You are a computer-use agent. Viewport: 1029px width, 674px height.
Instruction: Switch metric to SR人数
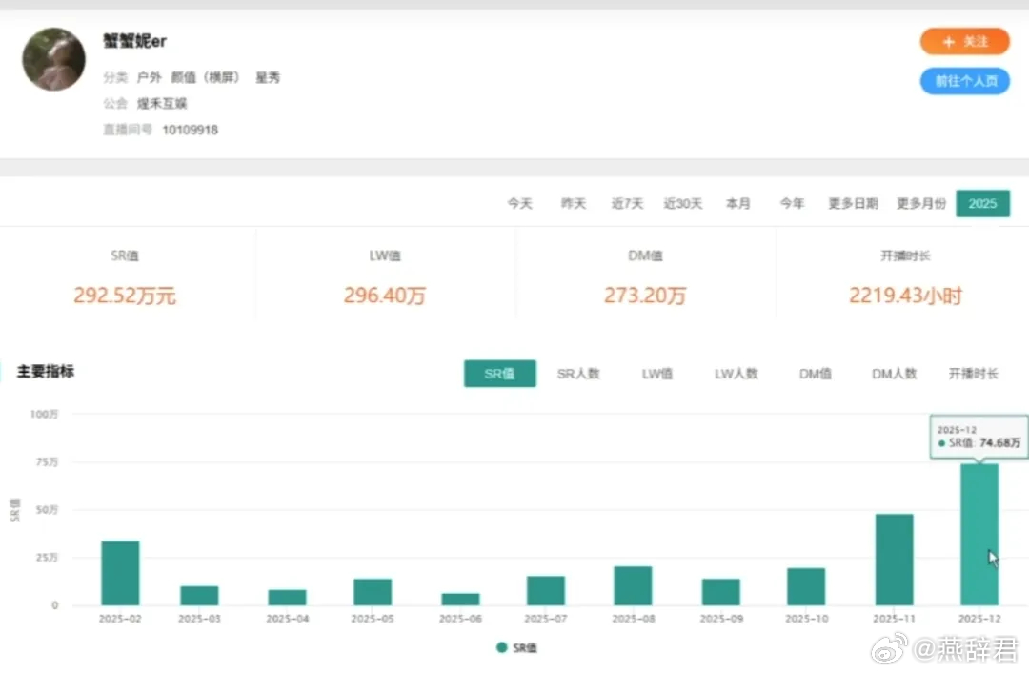tap(578, 374)
